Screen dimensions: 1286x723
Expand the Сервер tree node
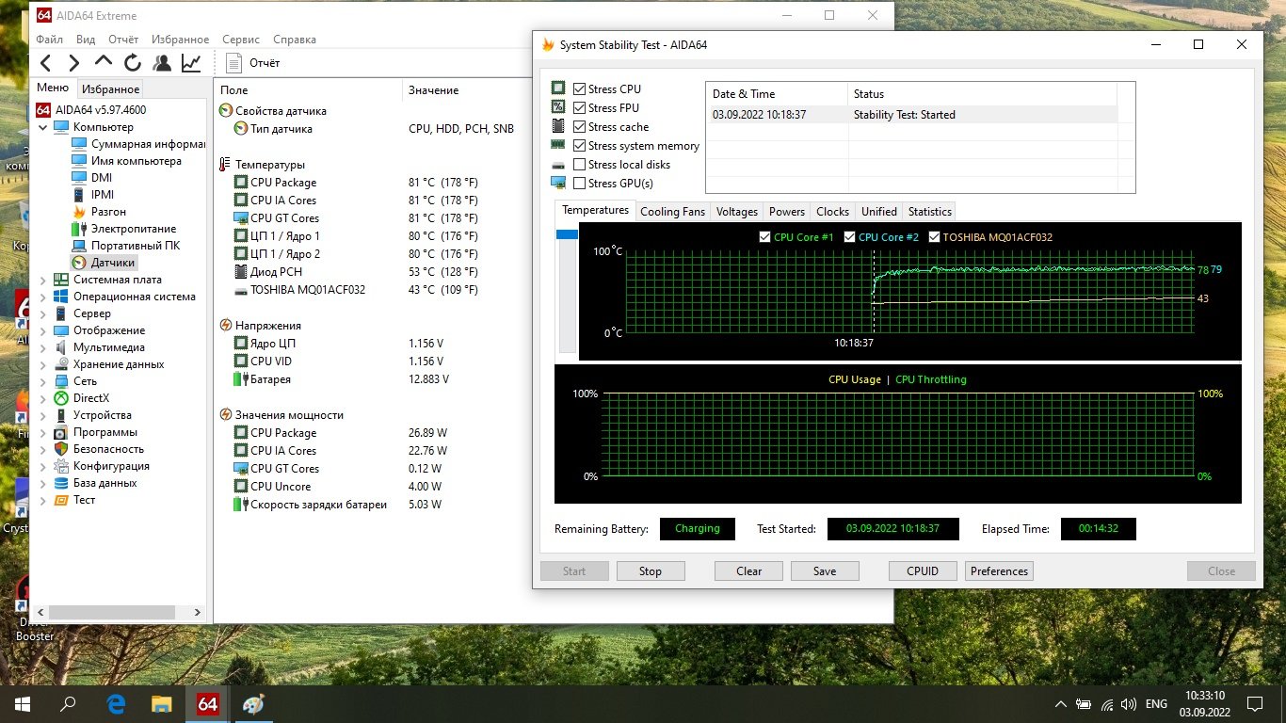(42, 313)
